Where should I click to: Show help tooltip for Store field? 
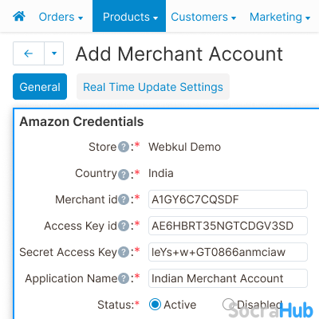(x=124, y=147)
